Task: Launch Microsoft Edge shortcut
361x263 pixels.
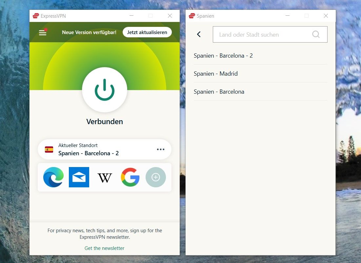Action: 53,177
